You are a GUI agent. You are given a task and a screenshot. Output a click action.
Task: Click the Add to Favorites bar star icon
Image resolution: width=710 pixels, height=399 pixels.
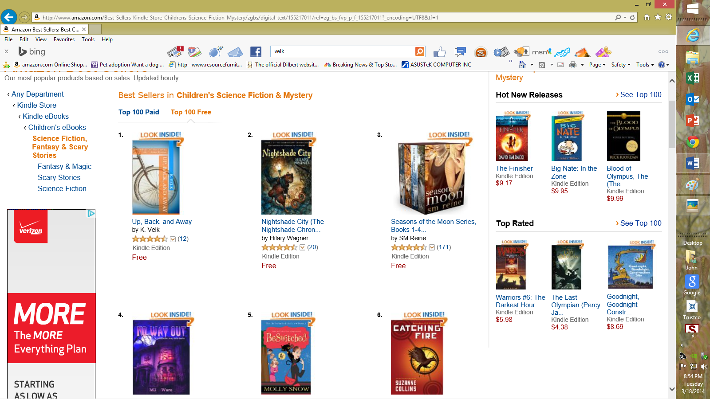click(6, 65)
